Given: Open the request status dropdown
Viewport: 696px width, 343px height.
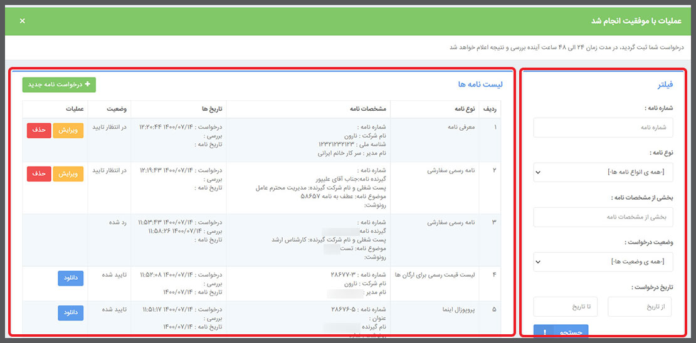Looking at the screenshot, I should pyautogui.click(x=603, y=262).
